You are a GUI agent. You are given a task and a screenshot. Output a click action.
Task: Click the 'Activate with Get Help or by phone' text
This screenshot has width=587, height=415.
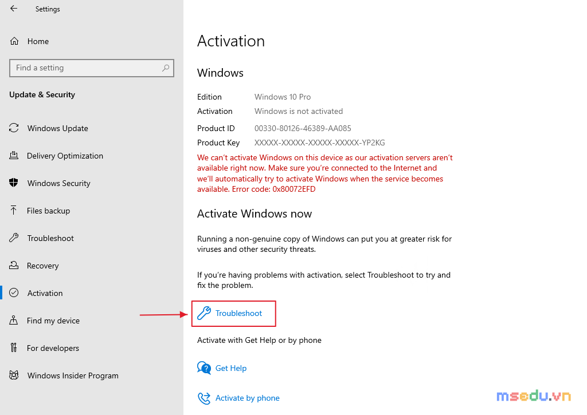tap(259, 340)
